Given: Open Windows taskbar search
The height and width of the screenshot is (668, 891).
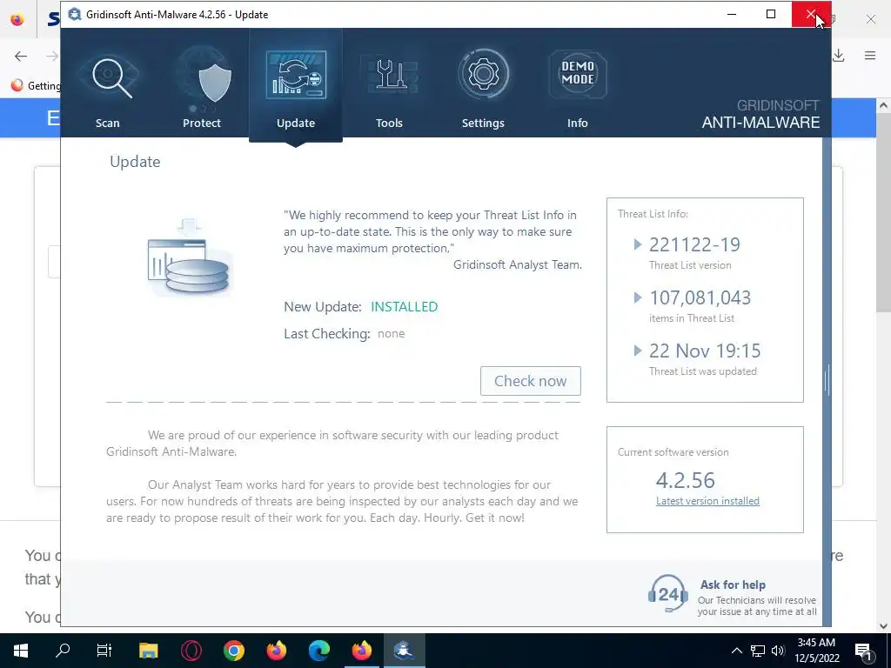Looking at the screenshot, I should pyautogui.click(x=63, y=651).
